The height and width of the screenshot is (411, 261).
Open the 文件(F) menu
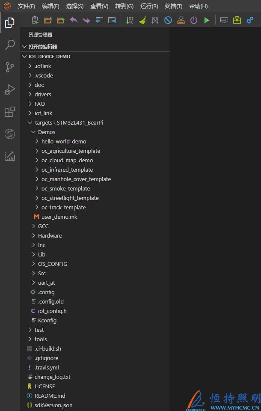pos(27,6)
